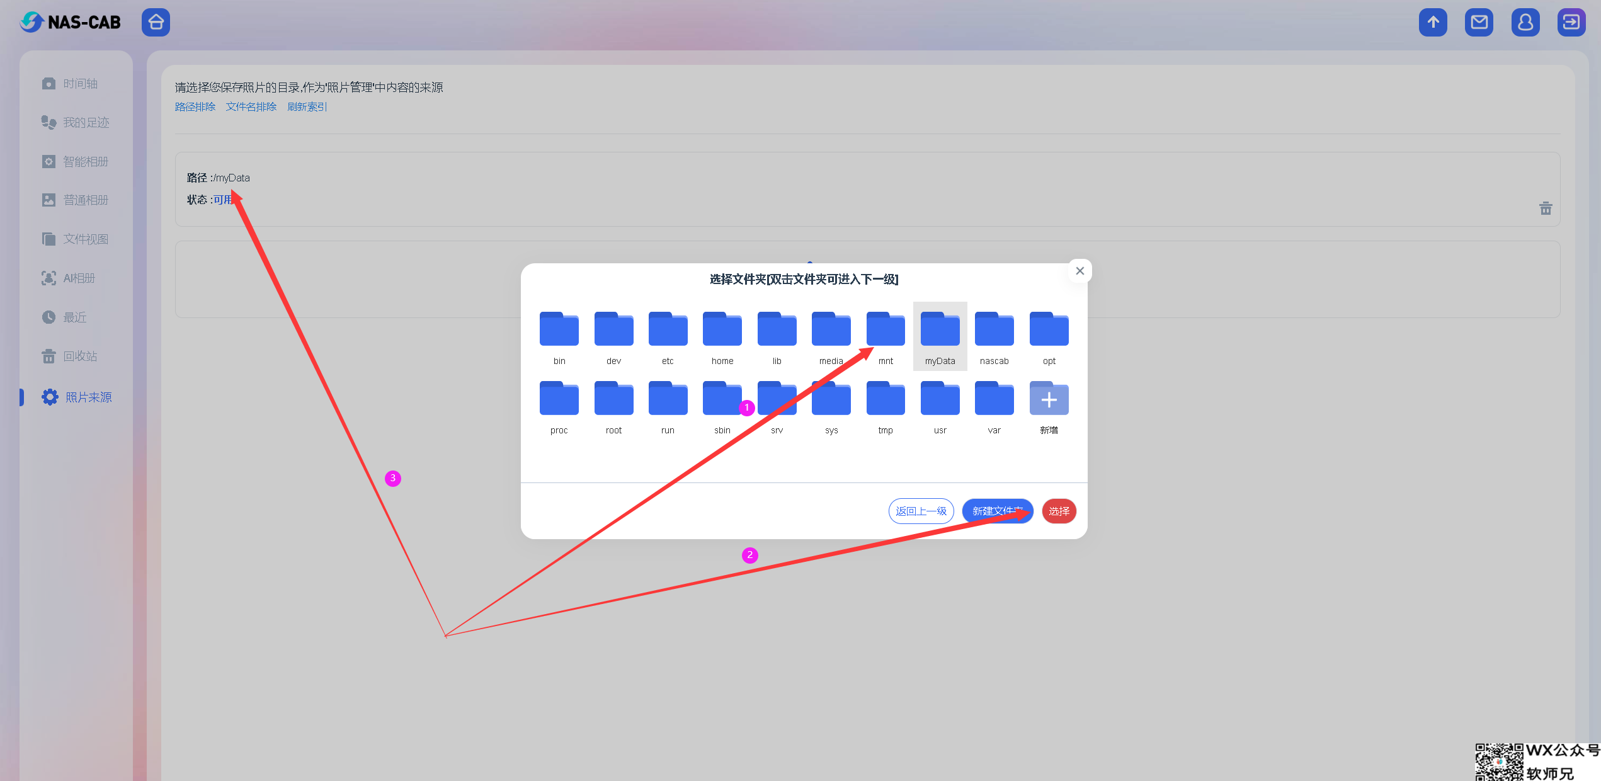Select the root folder
The width and height of the screenshot is (1601, 781).
click(x=613, y=406)
